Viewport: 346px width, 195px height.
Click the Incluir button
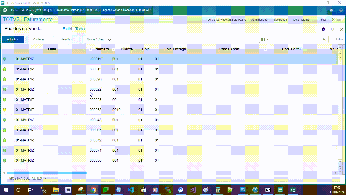pyautogui.click(x=13, y=39)
